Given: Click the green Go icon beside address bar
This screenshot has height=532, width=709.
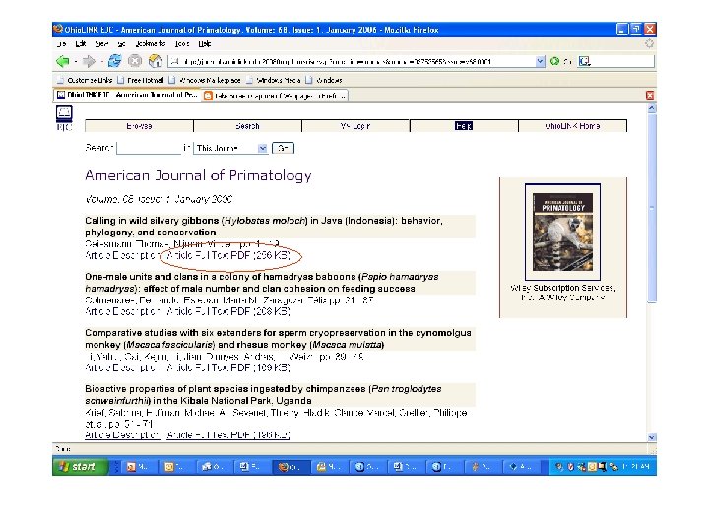Looking at the screenshot, I should (x=554, y=61).
